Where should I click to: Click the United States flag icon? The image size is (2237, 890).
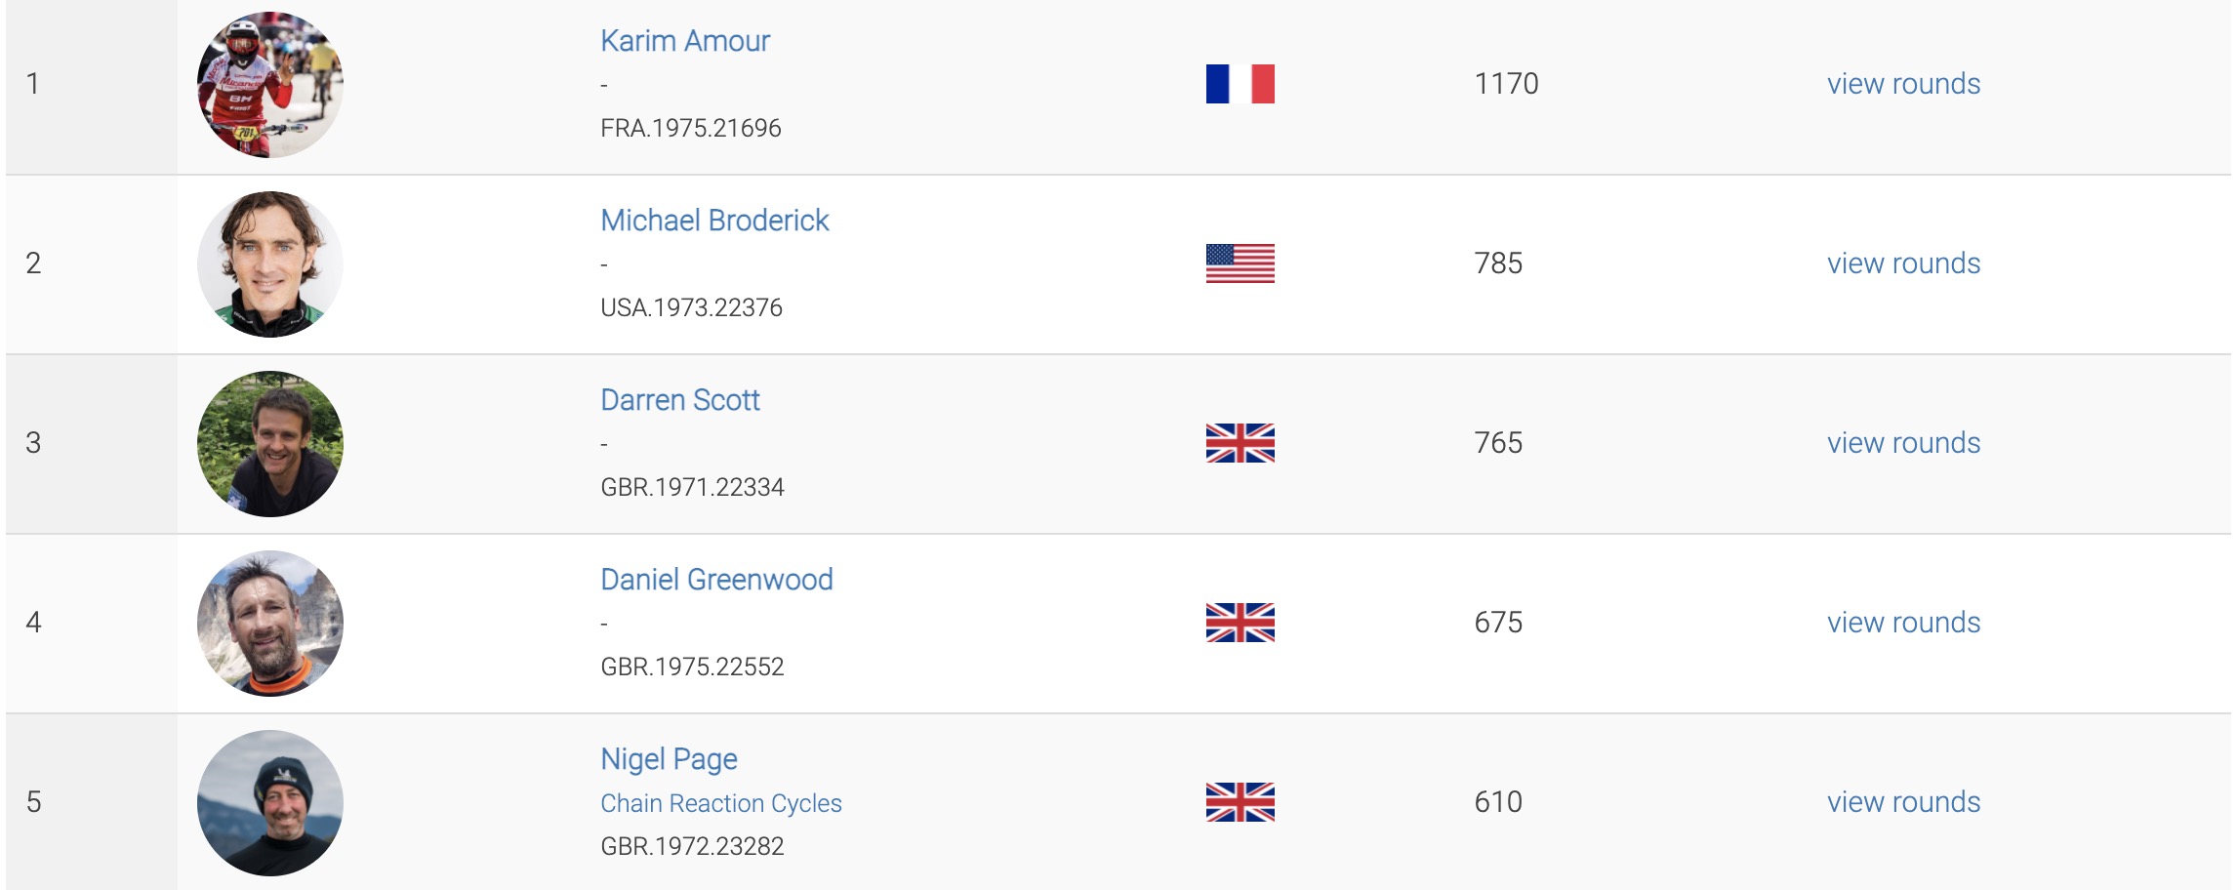1240,263
